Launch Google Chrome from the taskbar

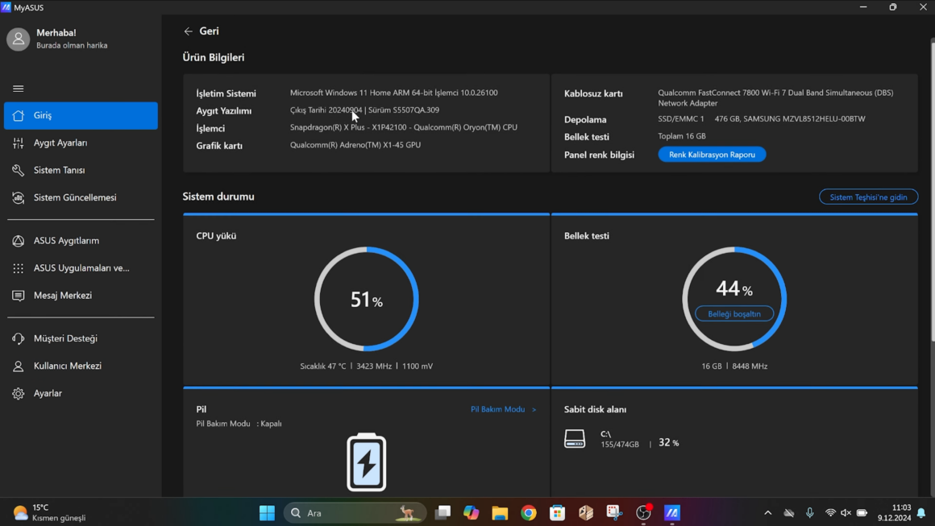528,513
